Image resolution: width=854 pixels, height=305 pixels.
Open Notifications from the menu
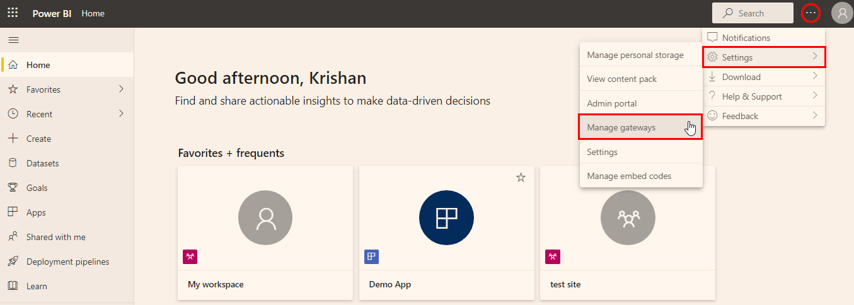point(746,38)
